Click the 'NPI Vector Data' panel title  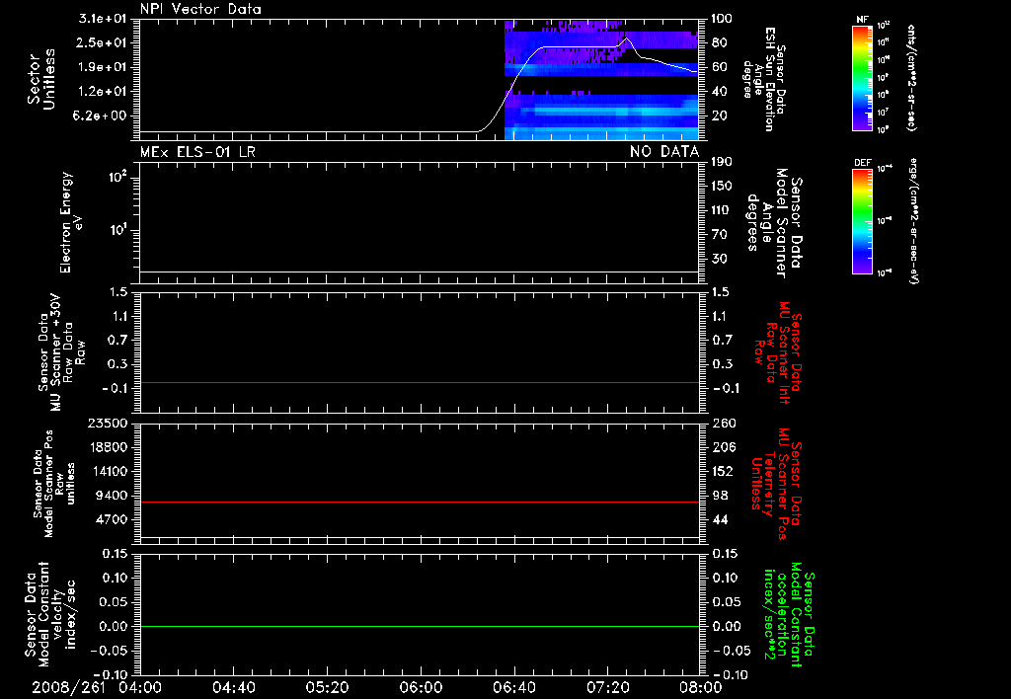(x=200, y=9)
